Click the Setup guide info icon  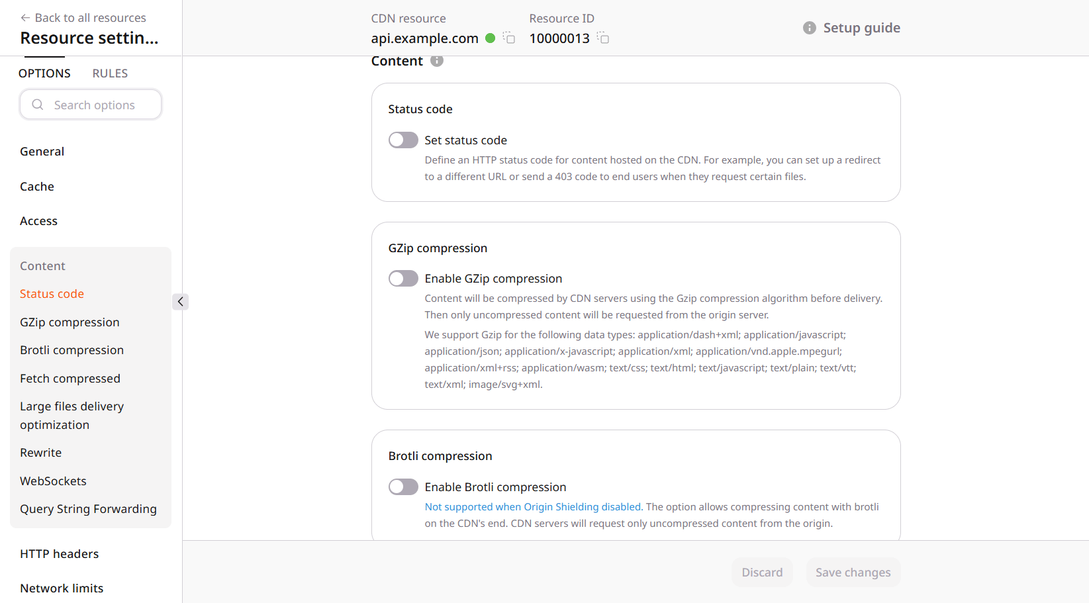coord(809,28)
